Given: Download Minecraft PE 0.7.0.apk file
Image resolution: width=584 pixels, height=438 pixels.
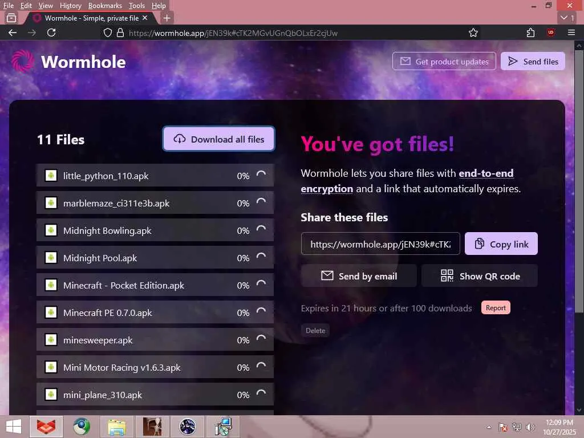Looking at the screenshot, I should click(155, 313).
